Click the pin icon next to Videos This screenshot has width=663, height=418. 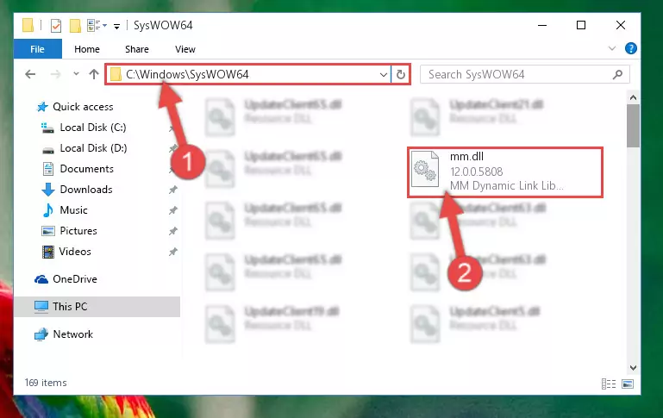pos(173,252)
